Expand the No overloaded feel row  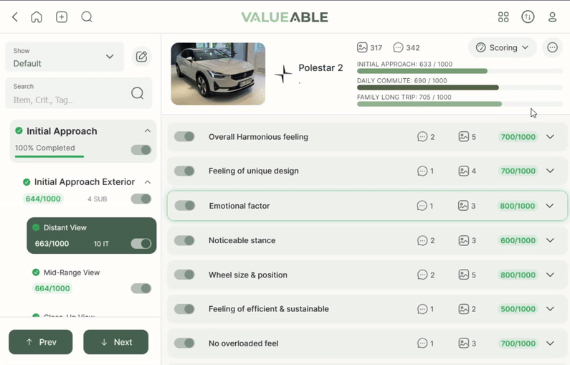coord(550,343)
